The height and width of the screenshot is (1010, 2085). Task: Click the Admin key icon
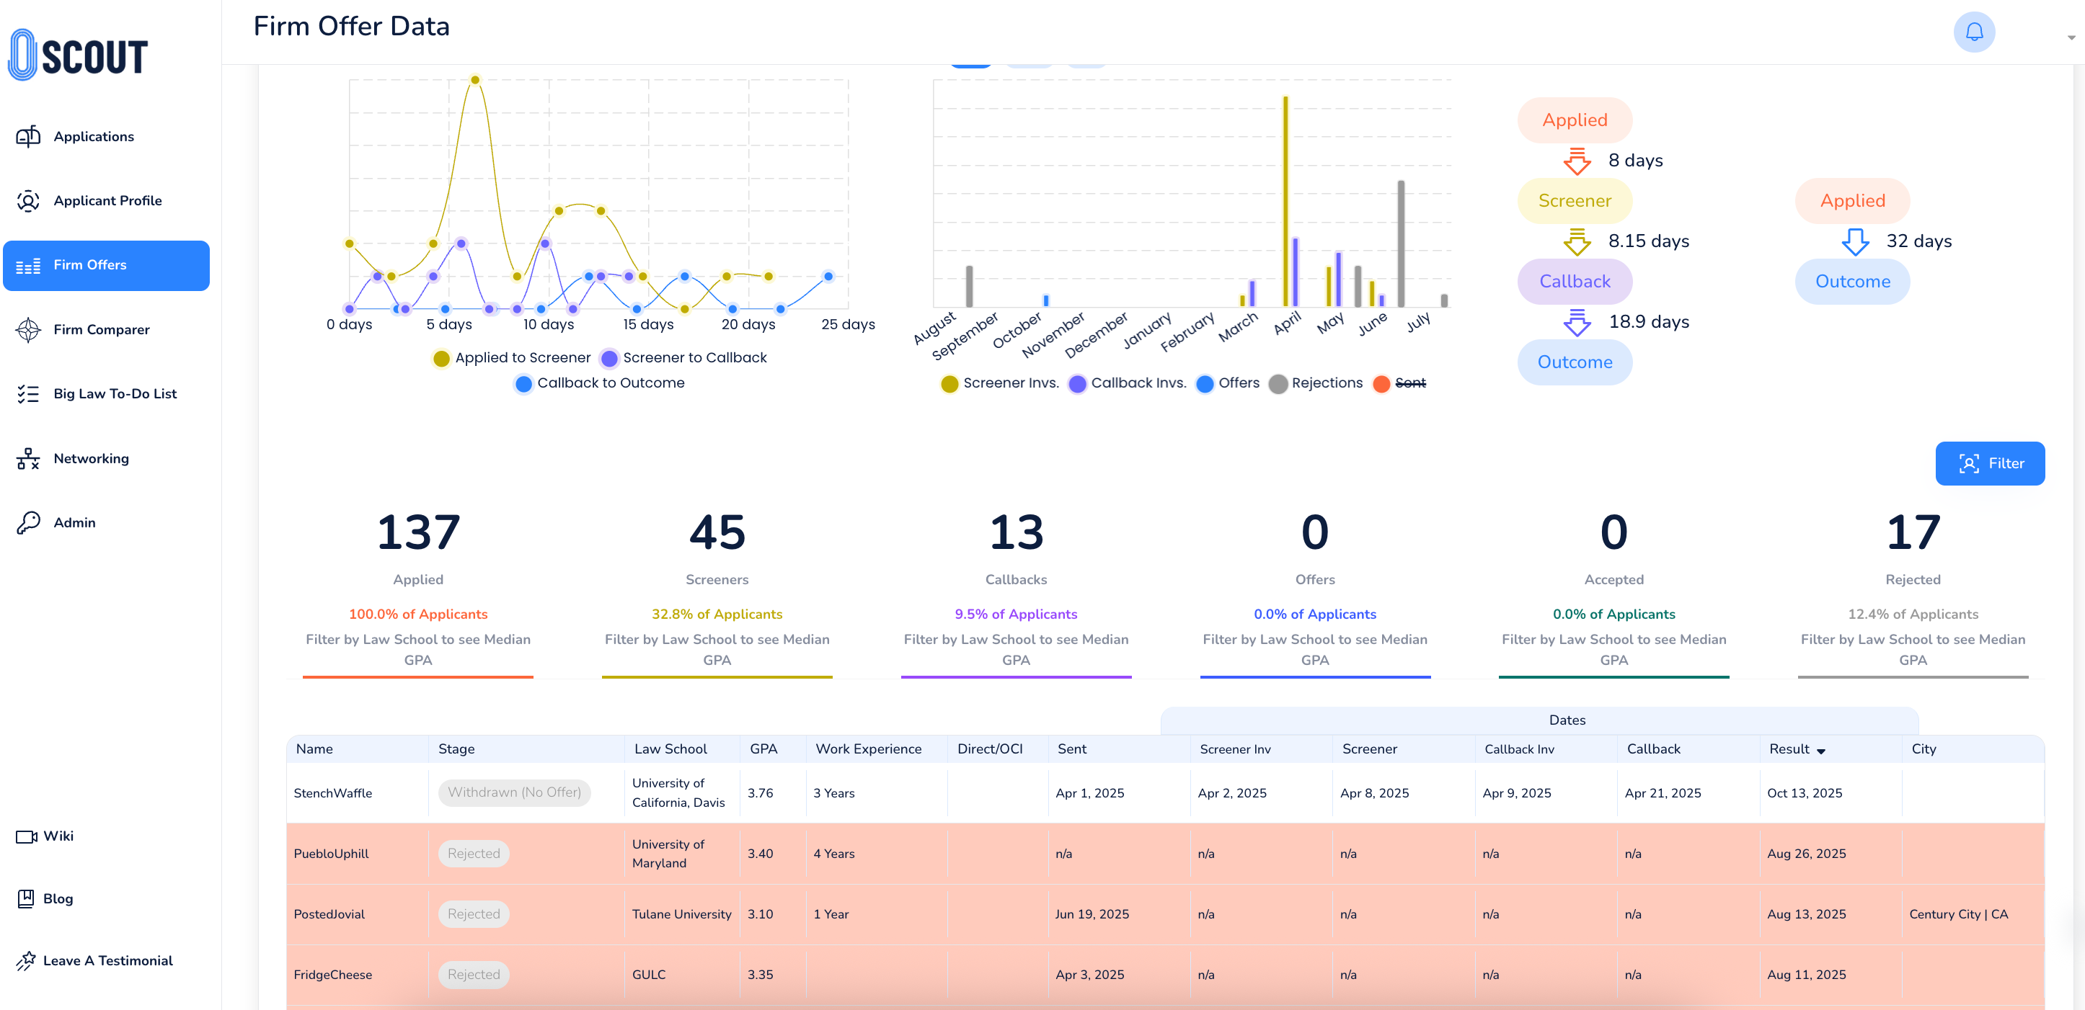coord(28,522)
